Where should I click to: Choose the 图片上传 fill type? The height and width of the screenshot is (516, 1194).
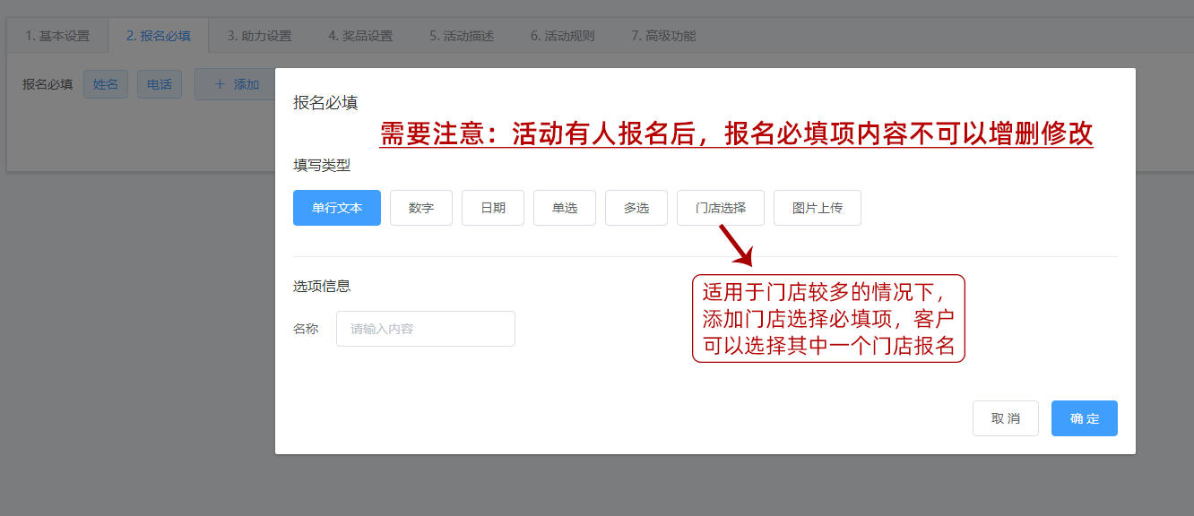click(818, 208)
